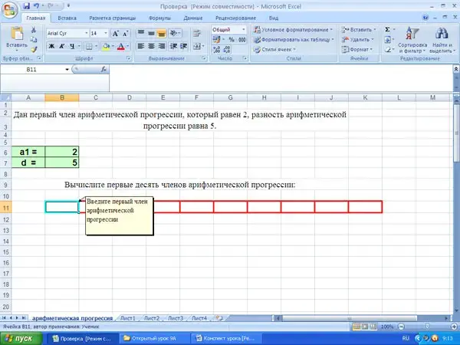The width and height of the screenshot is (460, 345).
Task: Open Find & Select (Найти и выделить)
Action: [x=441, y=42]
